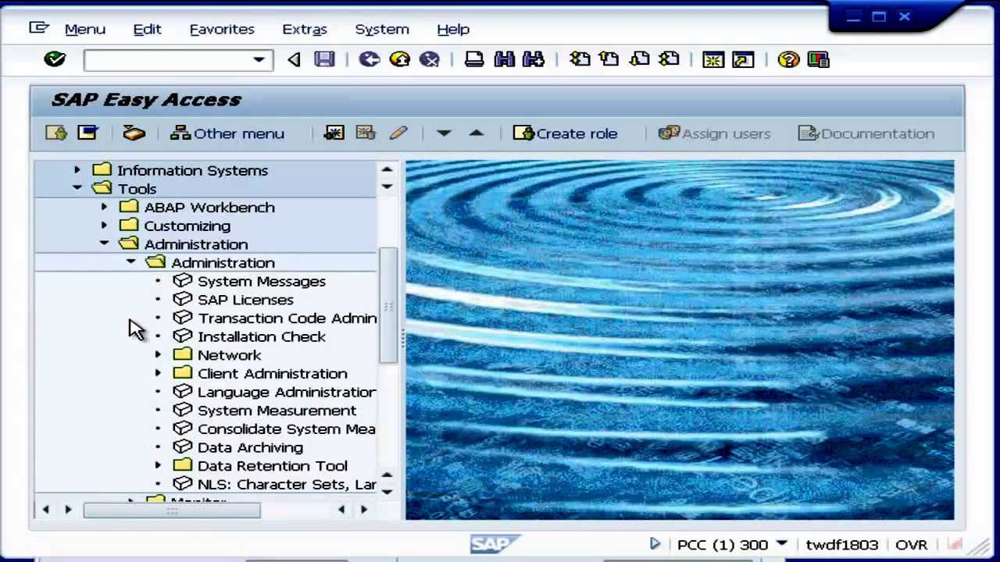
Task: Click the SAP GUI window menu icon
Action: tap(38, 28)
